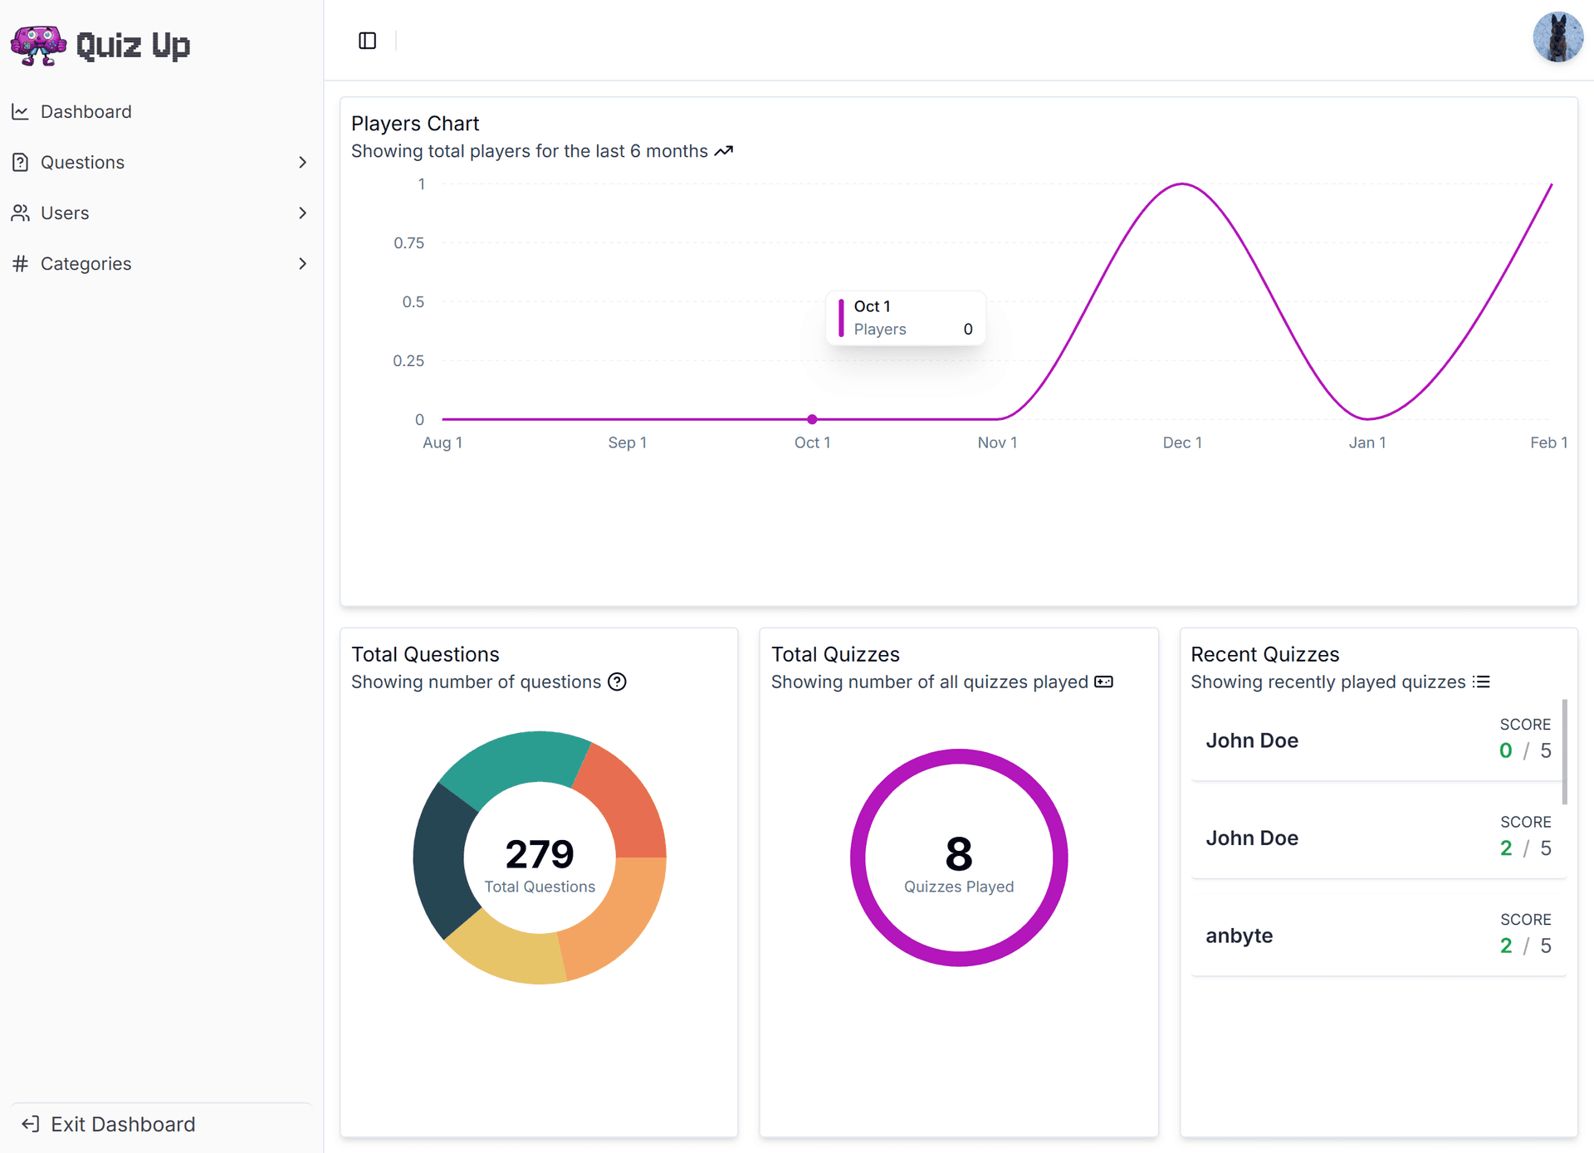The width and height of the screenshot is (1594, 1153).
Task: Expand the Users menu chevron
Action: coord(302,213)
